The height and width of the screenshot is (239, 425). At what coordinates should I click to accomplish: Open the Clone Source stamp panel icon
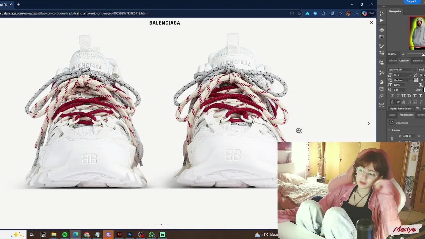382,62
